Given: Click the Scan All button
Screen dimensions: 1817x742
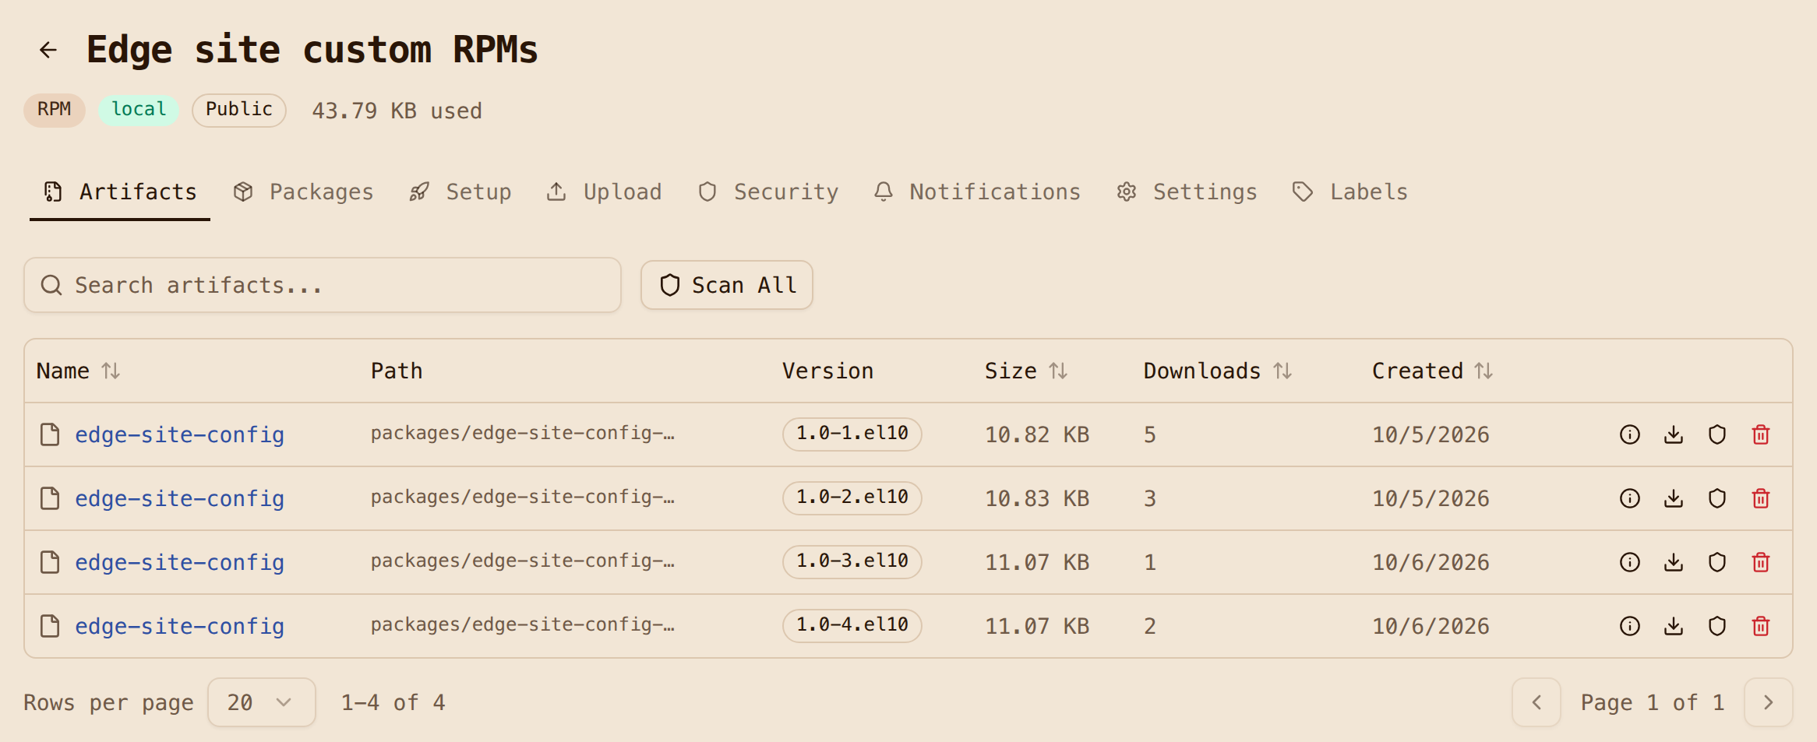Looking at the screenshot, I should [727, 285].
